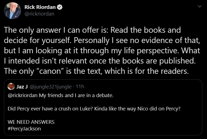207x139 pixels.
Task: Open the Jaz J display name
Action: click(22, 87)
